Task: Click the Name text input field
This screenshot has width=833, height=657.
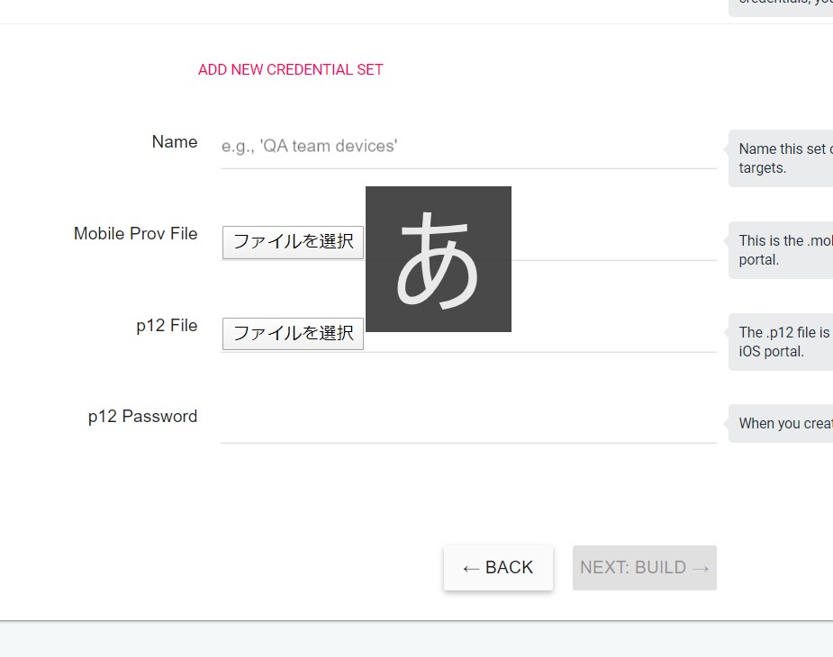Action: pyautogui.click(x=468, y=146)
